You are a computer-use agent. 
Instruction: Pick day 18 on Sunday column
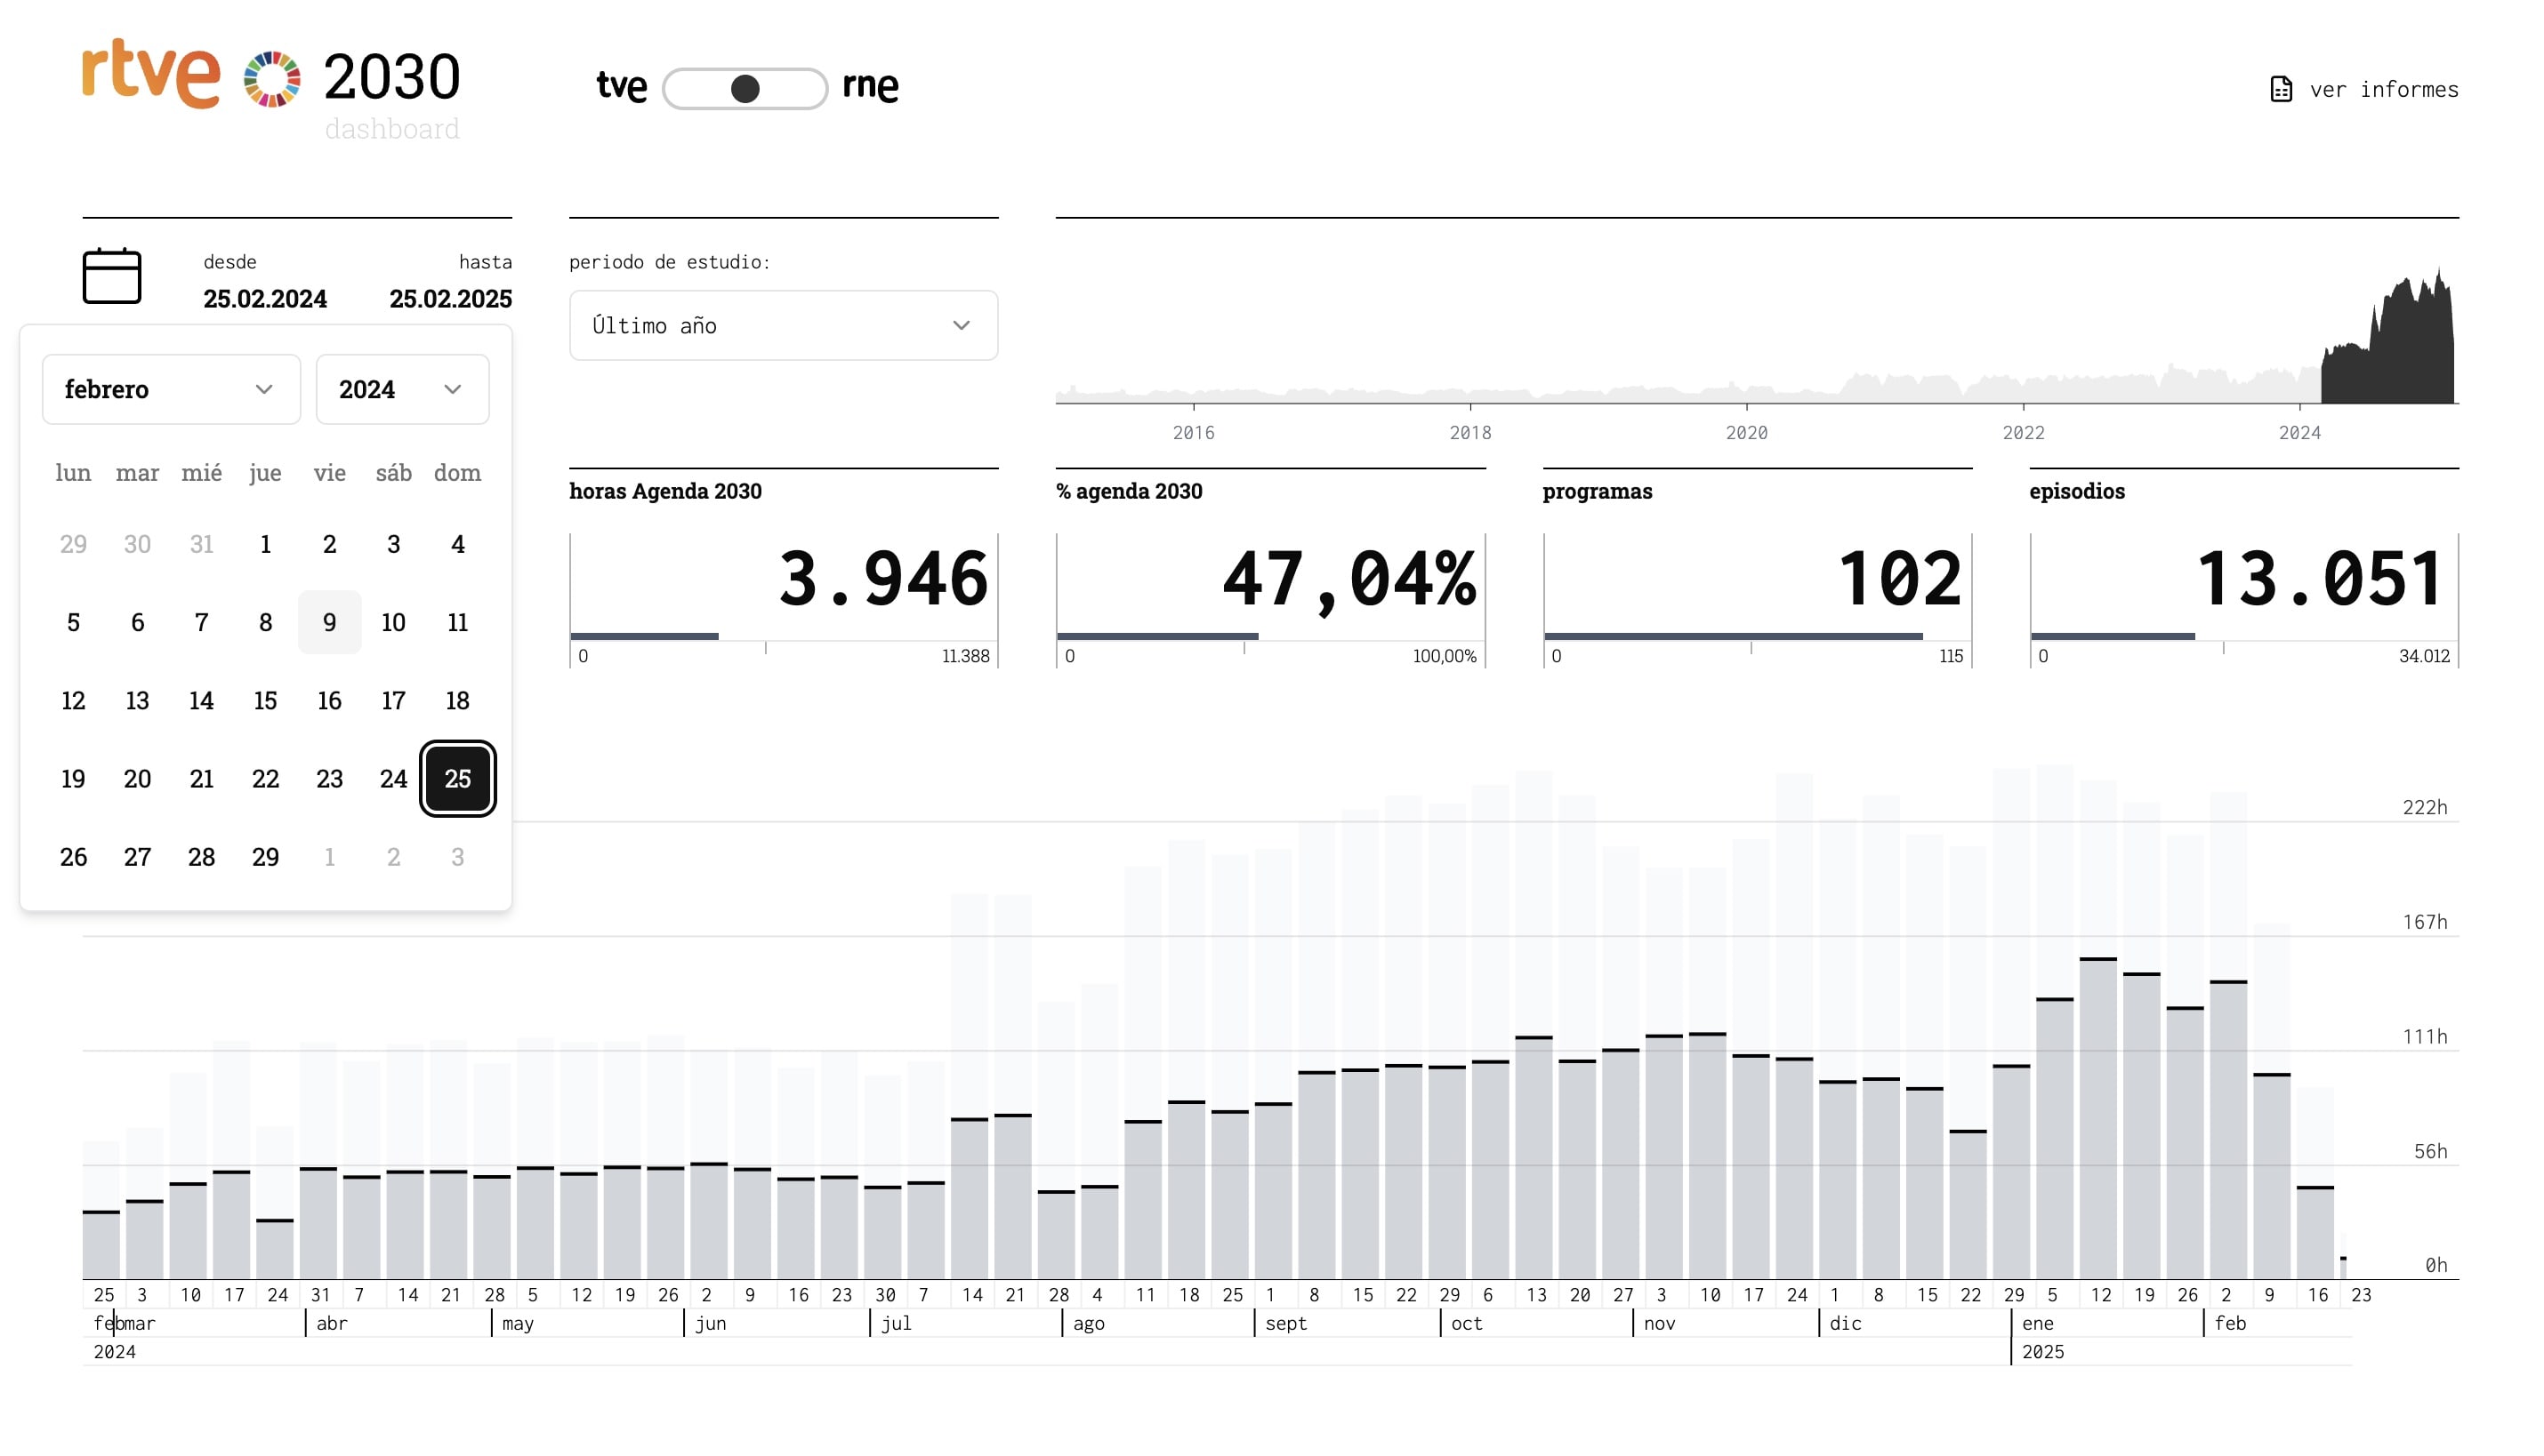457,701
